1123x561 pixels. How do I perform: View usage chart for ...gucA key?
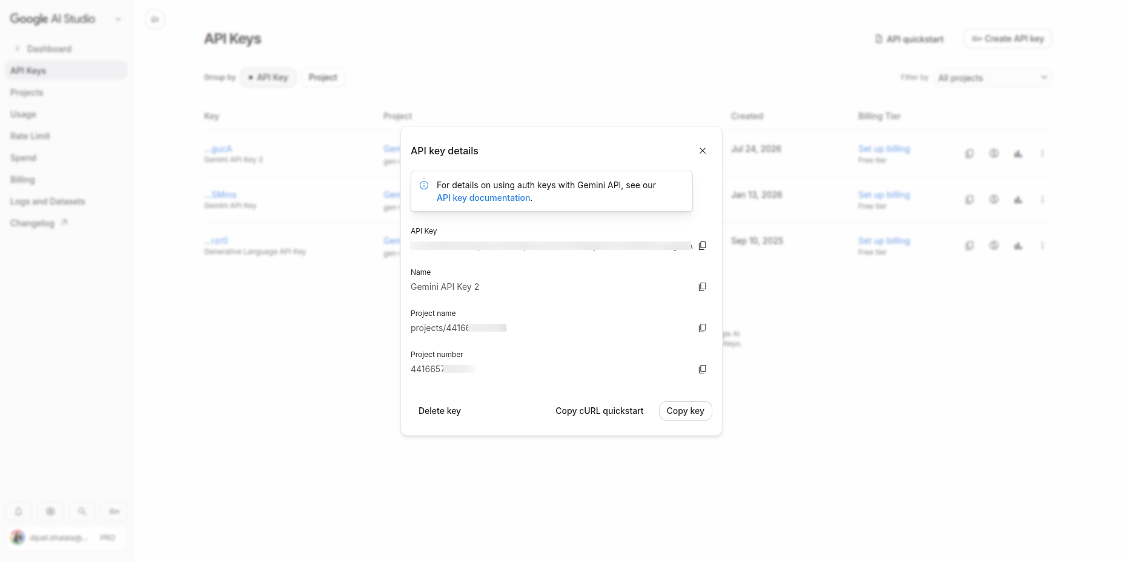click(x=1018, y=154)
